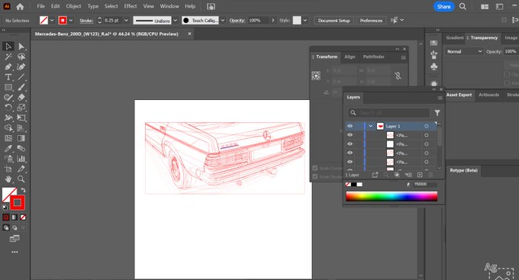This screenshot has width=519, height=280.
Task: Switch paint mode to Color button
Action: click(x=6, y=217)
